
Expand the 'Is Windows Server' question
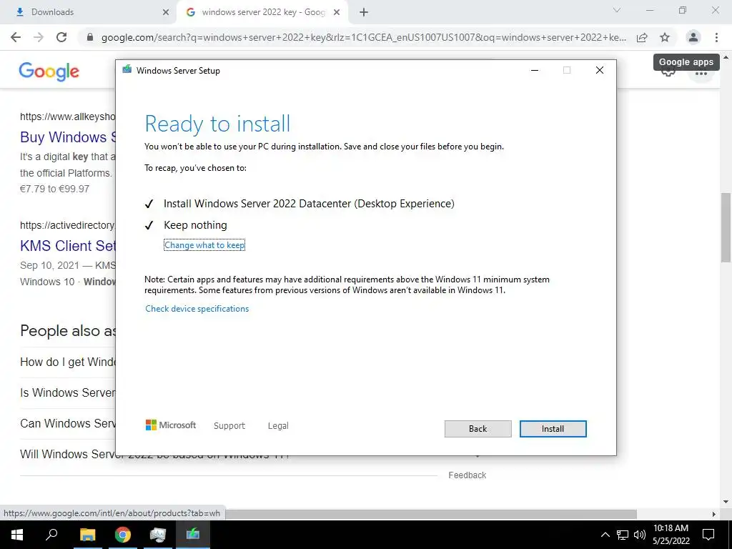click(68, 392)
